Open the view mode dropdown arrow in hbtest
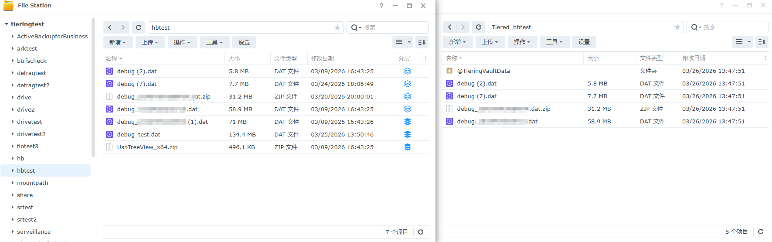The width and height of the screenshot is (772, 242). (409, 42)
